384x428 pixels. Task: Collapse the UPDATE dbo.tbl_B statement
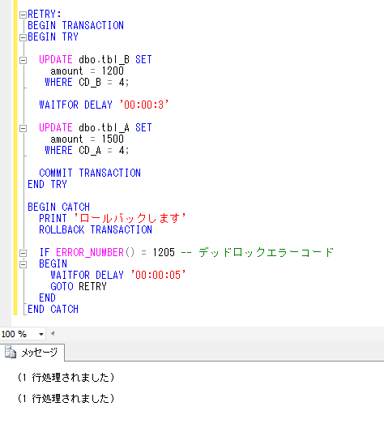pyautogui.click(x=23, y=60)
